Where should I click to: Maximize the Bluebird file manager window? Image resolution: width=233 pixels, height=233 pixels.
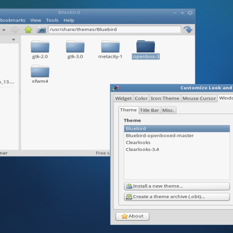[x=182, y=13]
